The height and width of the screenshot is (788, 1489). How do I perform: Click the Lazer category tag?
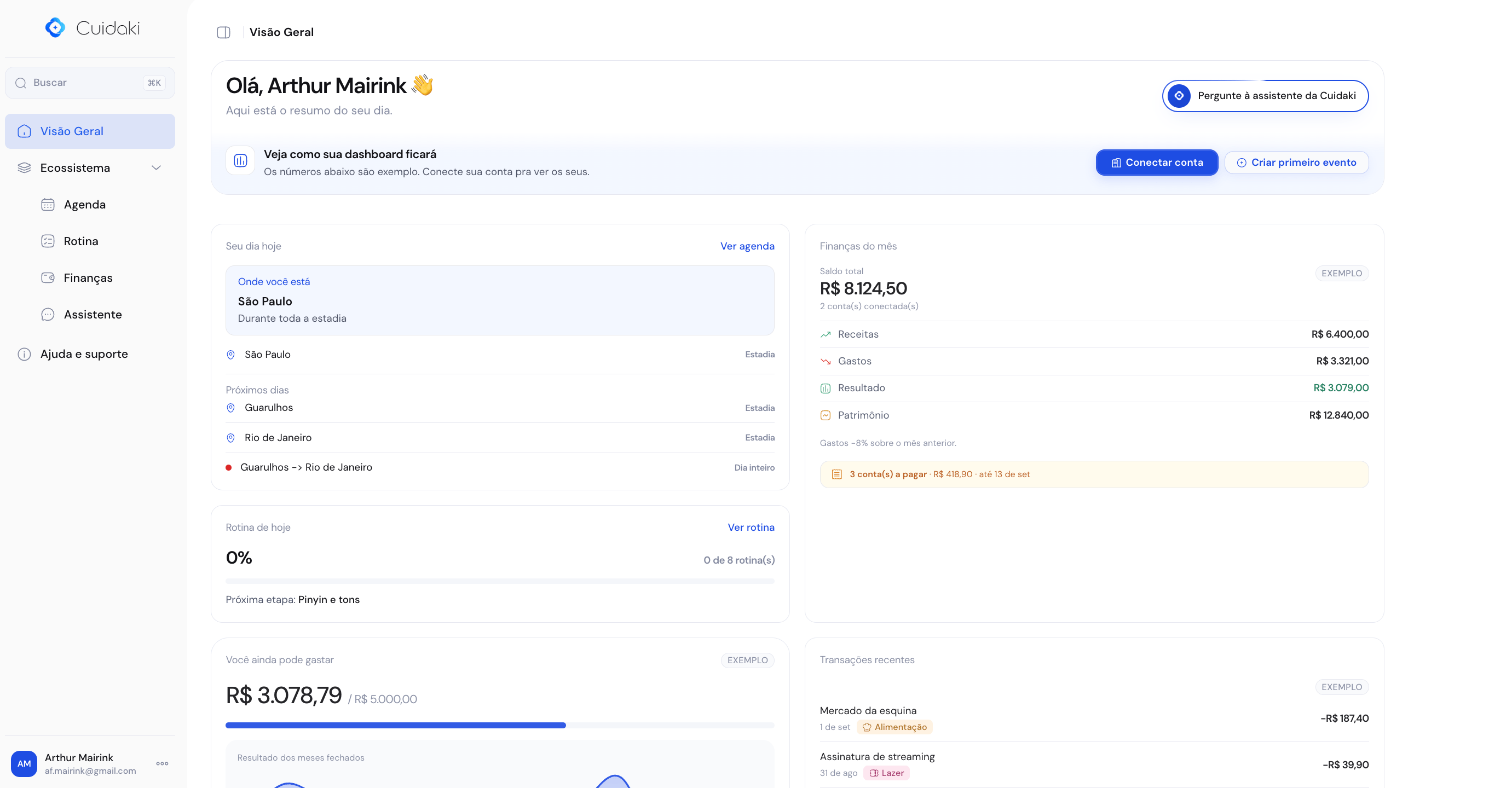point(886,773)
